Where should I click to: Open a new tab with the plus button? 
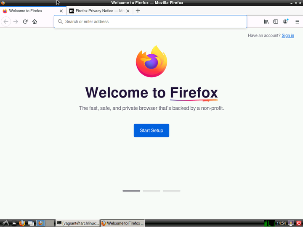[138, 11]
